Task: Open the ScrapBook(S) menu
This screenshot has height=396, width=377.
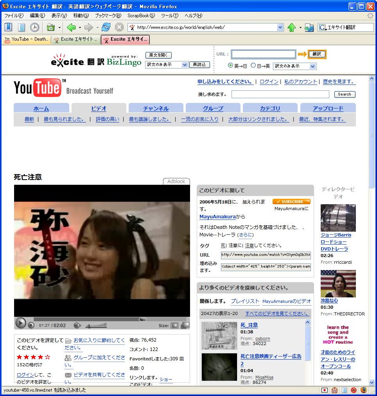Action: click(x=141, y=16)
